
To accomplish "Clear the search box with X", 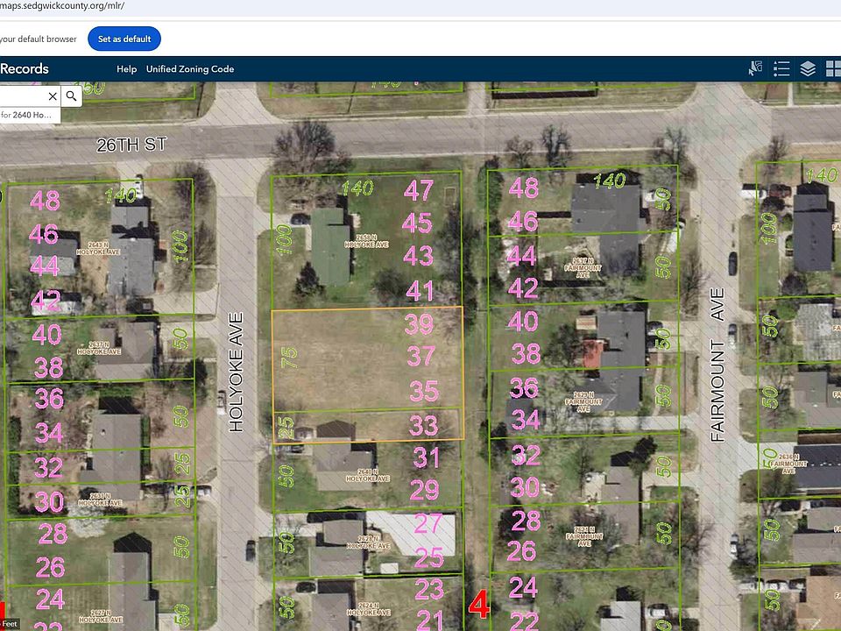I will 53,96.
